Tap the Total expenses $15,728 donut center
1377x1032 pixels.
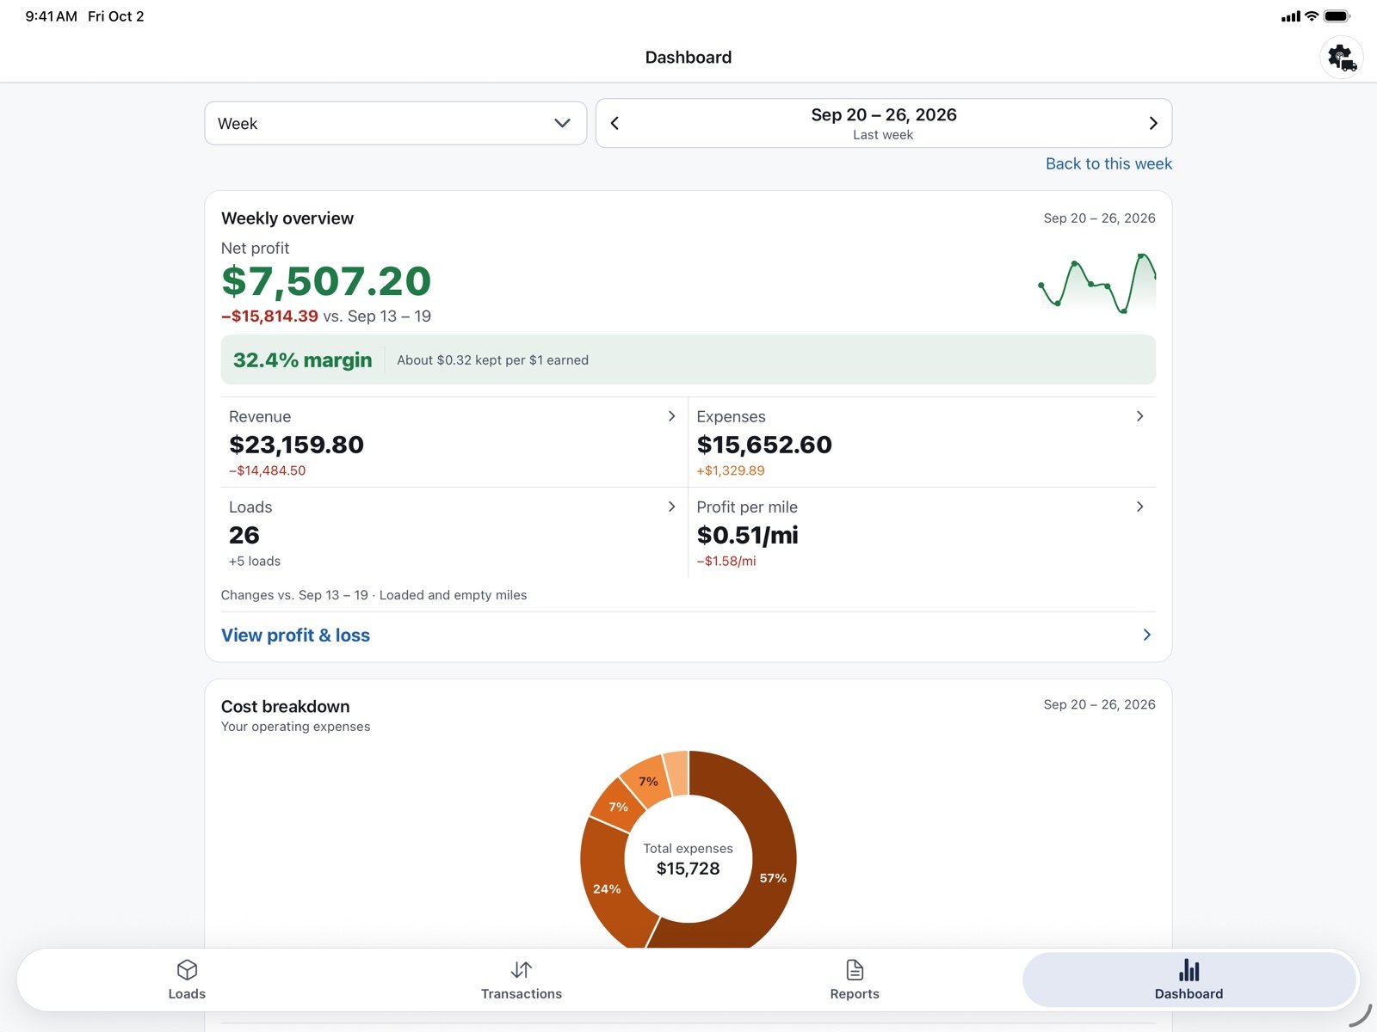[688, 859]
